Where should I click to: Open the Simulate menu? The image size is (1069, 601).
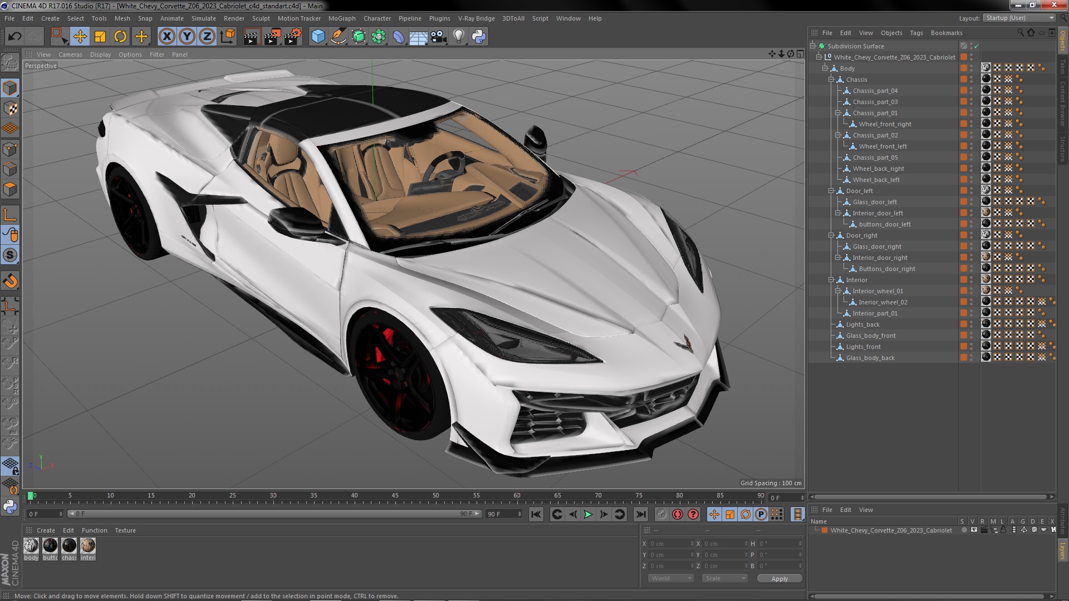pos(204,18)
